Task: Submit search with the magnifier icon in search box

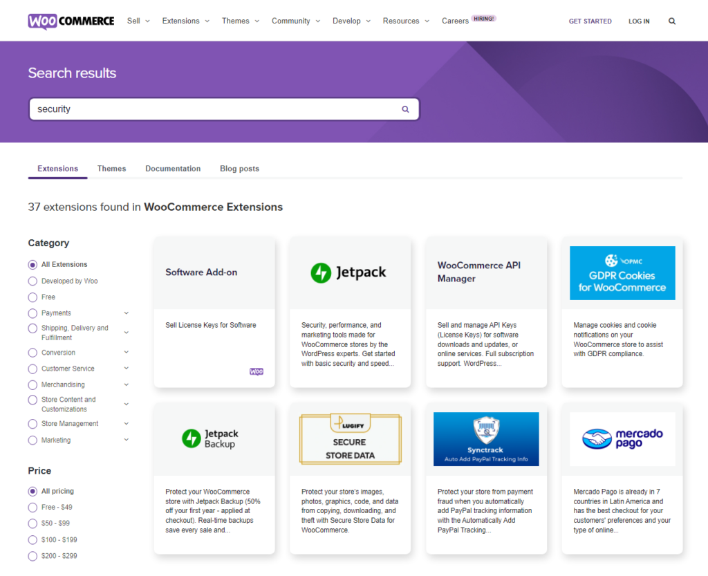Action: coord(405,109)
